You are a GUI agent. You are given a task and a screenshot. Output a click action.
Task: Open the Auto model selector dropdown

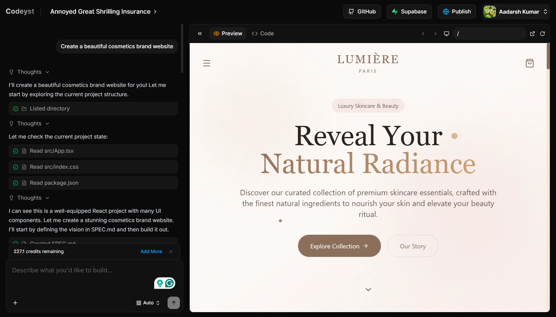click(148, 303)
